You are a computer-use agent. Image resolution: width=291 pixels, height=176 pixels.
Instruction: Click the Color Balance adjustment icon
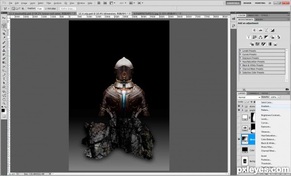(x=260, y=37)
